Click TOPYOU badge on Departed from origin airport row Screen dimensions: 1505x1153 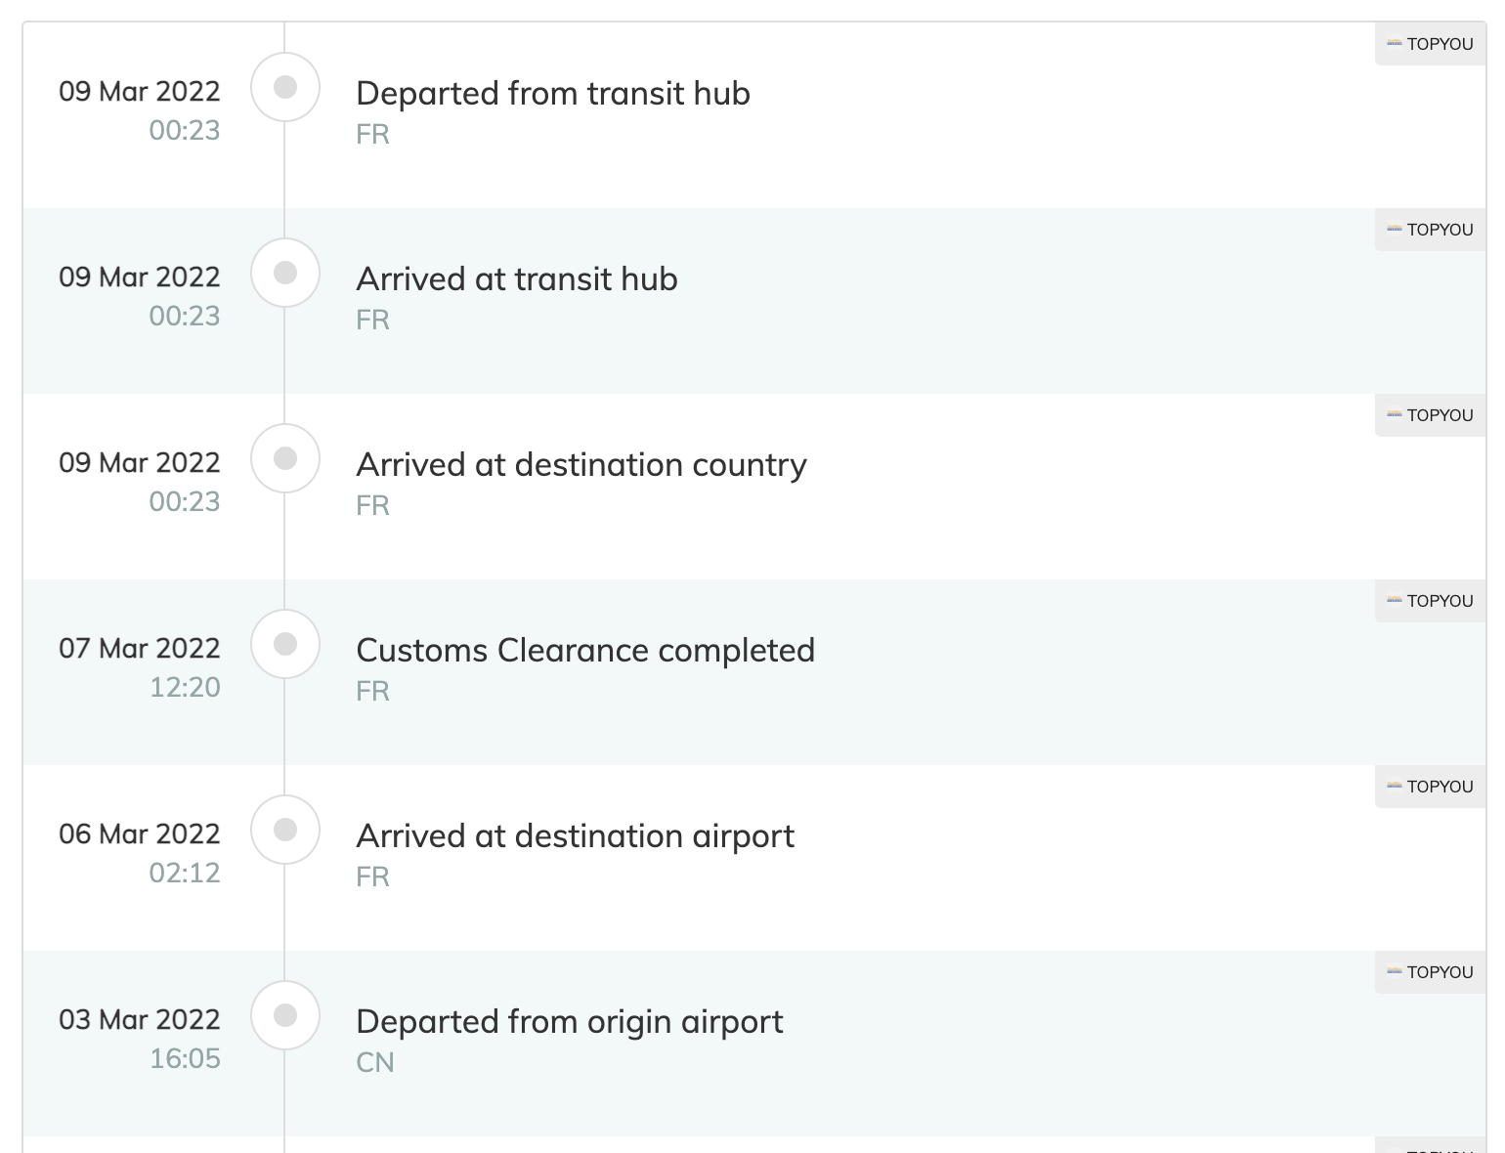pos(1430,972)
